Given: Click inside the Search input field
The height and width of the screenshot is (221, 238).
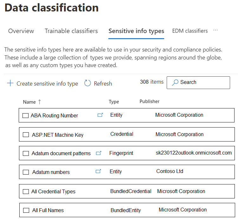Looking at the screenshot, I should (198, 83).
